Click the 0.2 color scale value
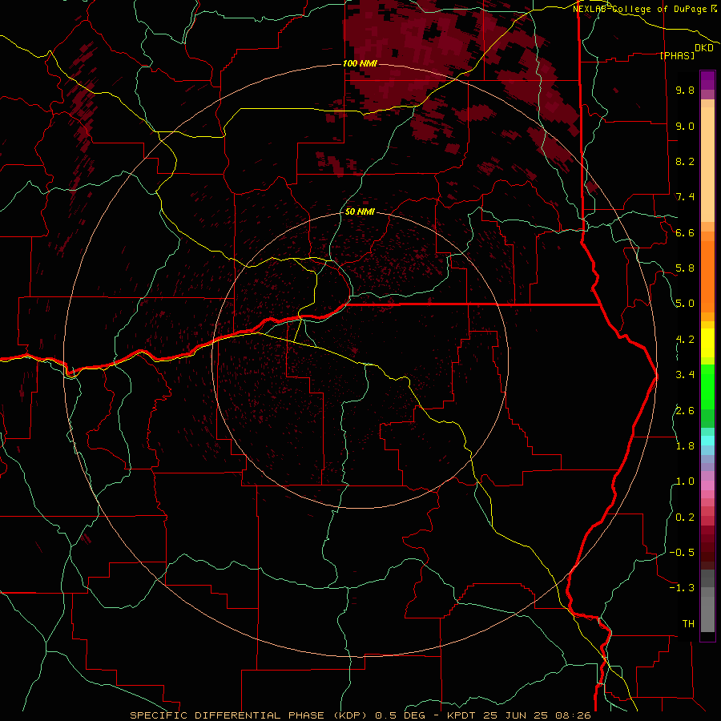The width and height of the screenshot is (721, 721). coord(685,518)
